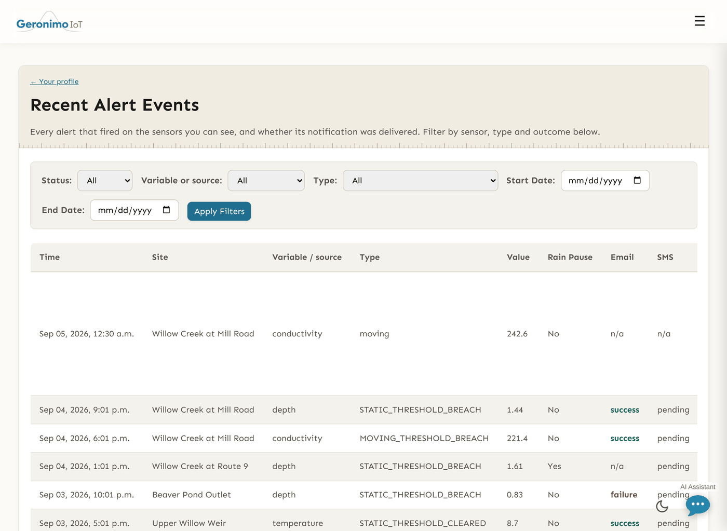Click the Rain Pause column header
727x531 pixels.
click(x=570, y=257)
